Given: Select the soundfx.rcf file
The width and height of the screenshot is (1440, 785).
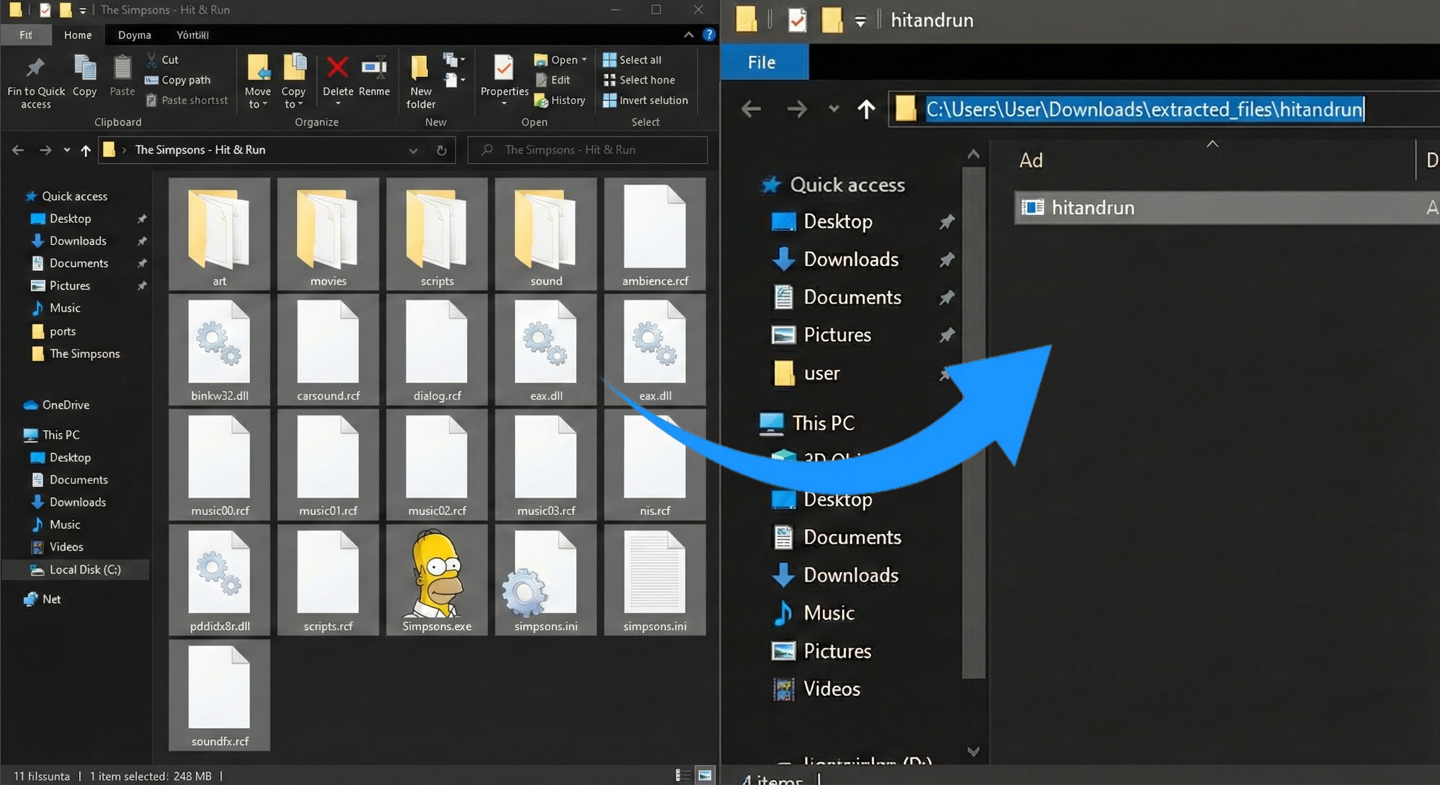Looking at the screenshot, I should tap(219, 695).
